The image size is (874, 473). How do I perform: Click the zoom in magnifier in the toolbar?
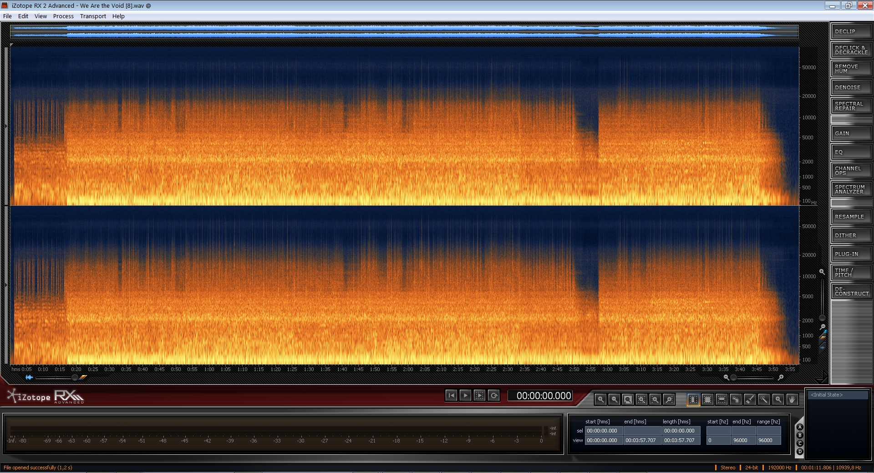click(x=600, y=399)
